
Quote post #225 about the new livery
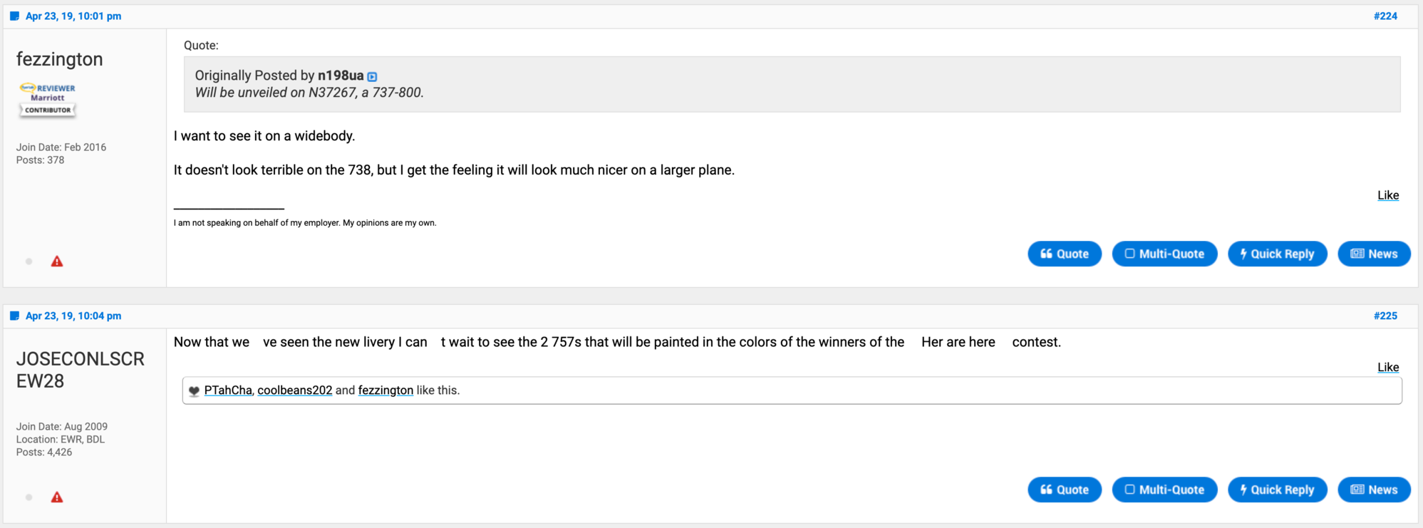(1065, 490)
